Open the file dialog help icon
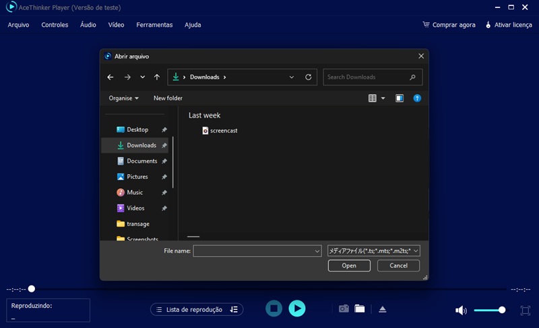Image resolution: width=539 pixels, height=328 pixels. (x=417, y=98)
